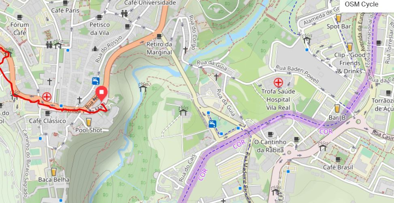Select the Trofa Saúde Hospital red cross icon
This screenshot has width=394, height=203.
click(278, 82)
